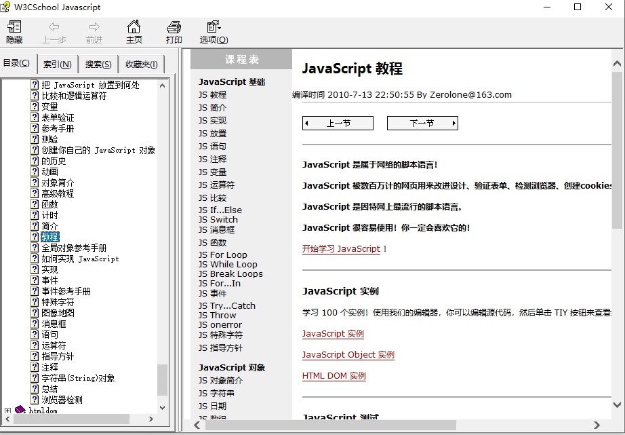Click the content pane scroll-down arrow
Screen dimensions: 625x435
pos(617,404)
